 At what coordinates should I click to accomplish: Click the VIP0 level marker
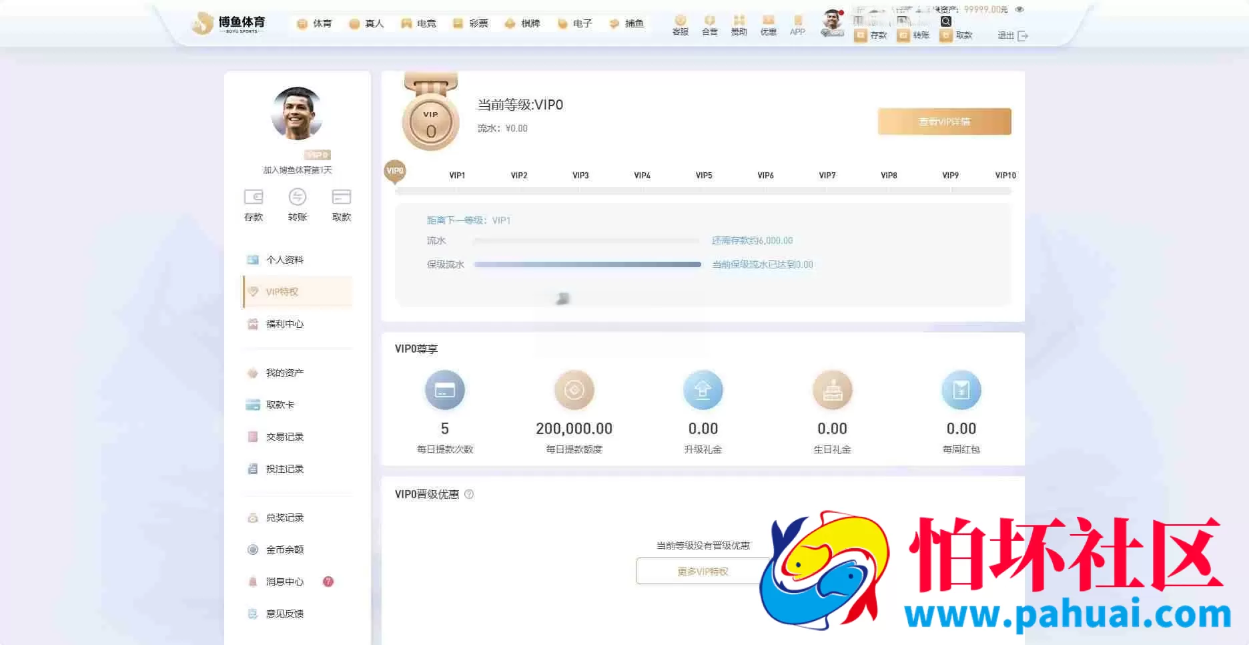tap(395, 172)
